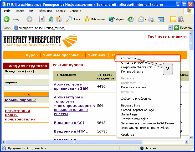Choose Translate into English
Viewport: 195px width, 152px height.
pyautogui.click(x=148, y=119)
